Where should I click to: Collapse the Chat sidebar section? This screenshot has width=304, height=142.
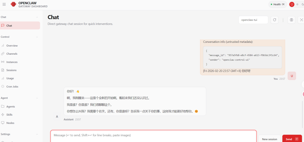(x=37, y=17)
